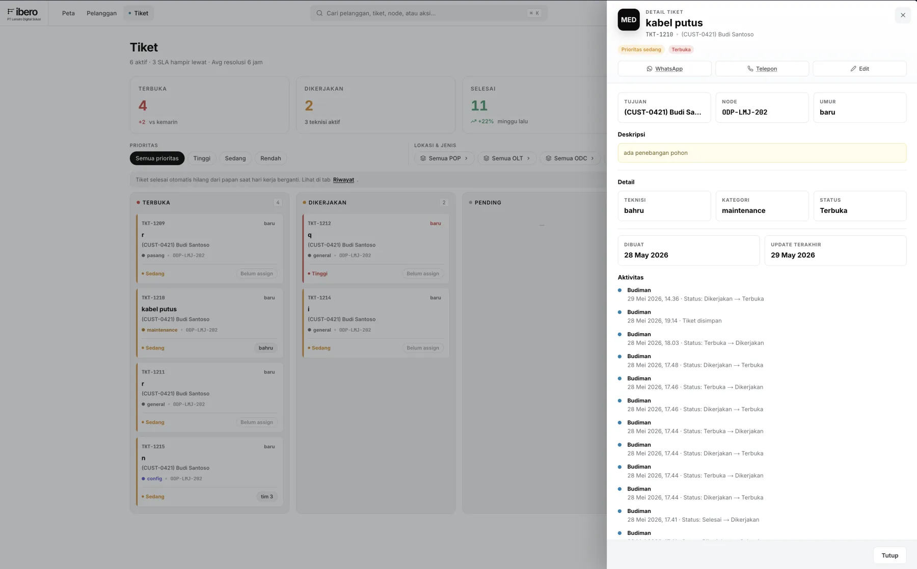Open ticket card TKT-1210 kabel putus

(209, 323)
